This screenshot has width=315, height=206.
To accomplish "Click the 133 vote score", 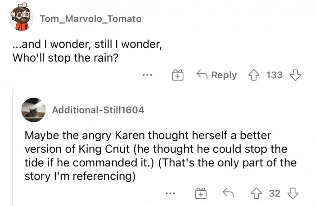I will (x=274, y=75).
